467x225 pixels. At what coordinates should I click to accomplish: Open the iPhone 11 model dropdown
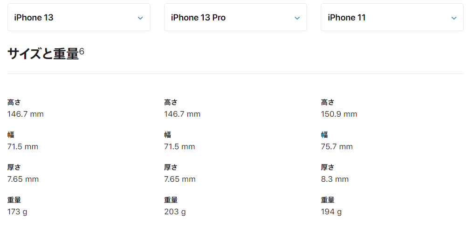click(392, 17)
